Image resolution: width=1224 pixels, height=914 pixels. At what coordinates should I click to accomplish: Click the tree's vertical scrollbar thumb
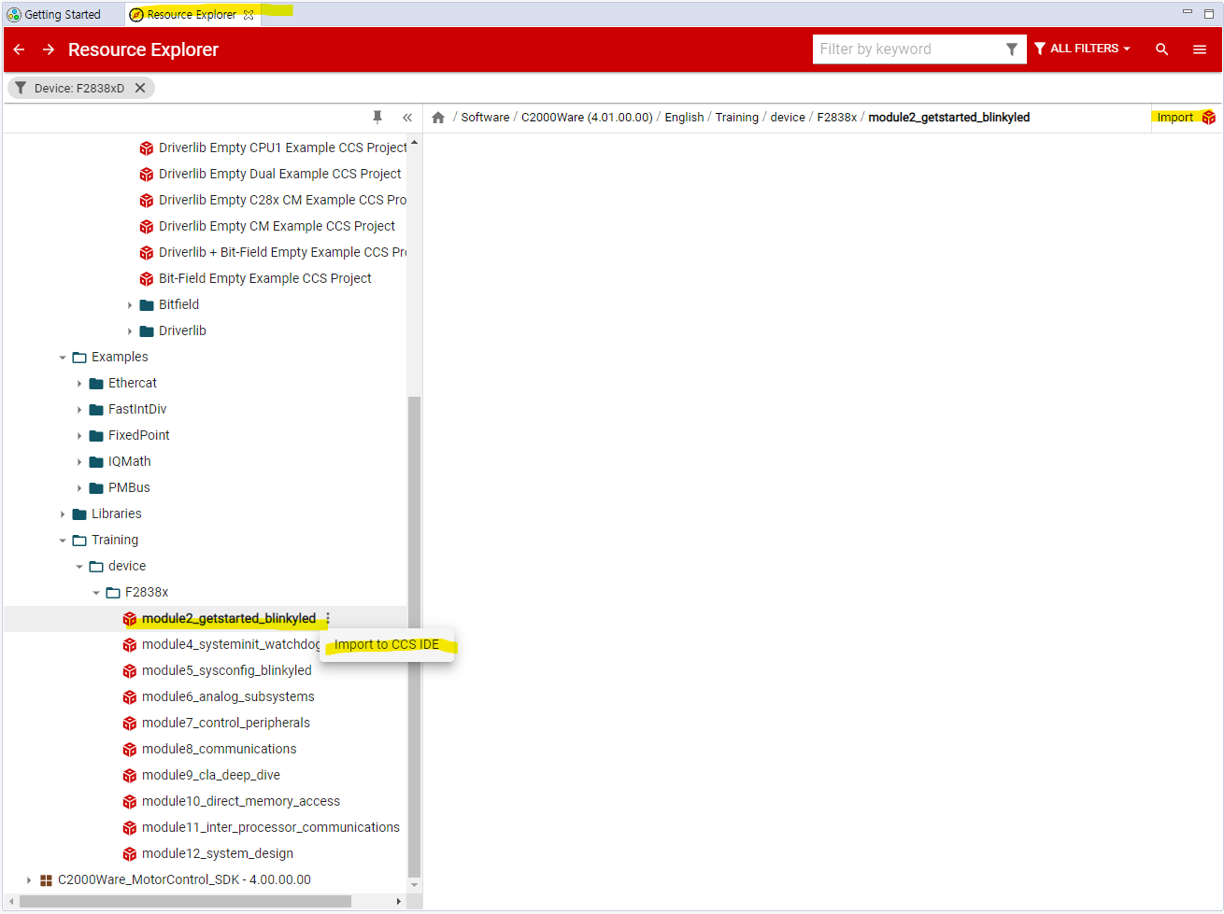point(415,636)
